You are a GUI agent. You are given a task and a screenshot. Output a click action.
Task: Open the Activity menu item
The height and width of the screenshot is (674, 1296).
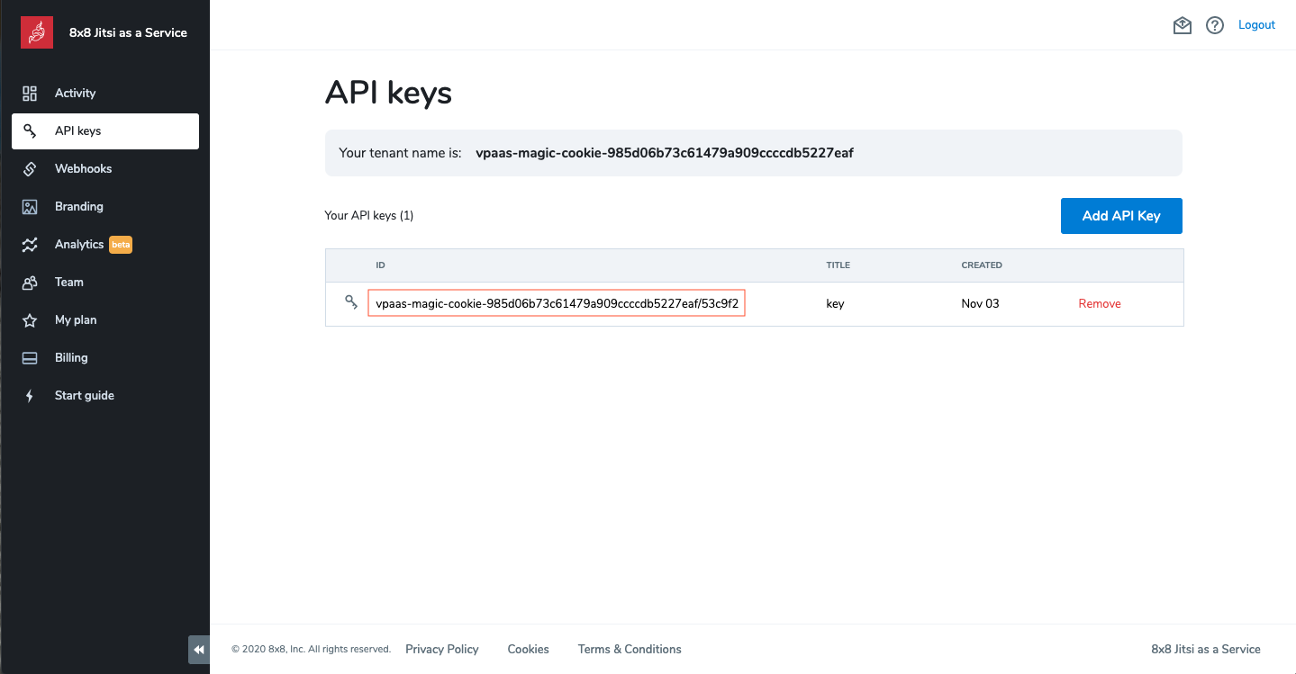105,94
